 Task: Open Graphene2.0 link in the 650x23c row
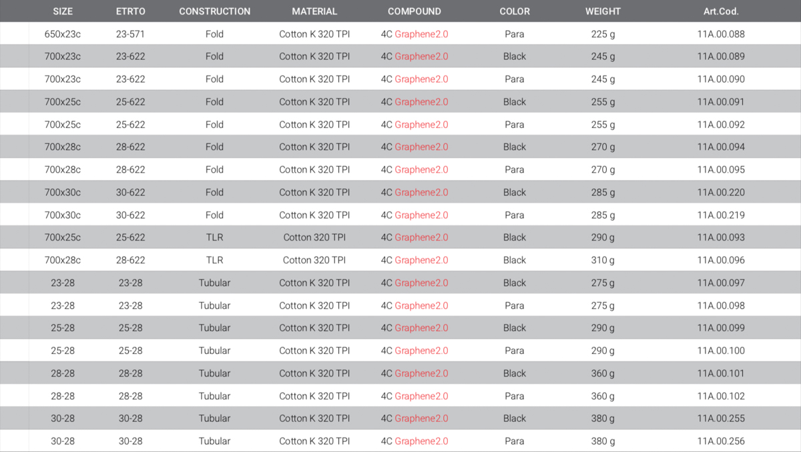(x=421, y=34)
